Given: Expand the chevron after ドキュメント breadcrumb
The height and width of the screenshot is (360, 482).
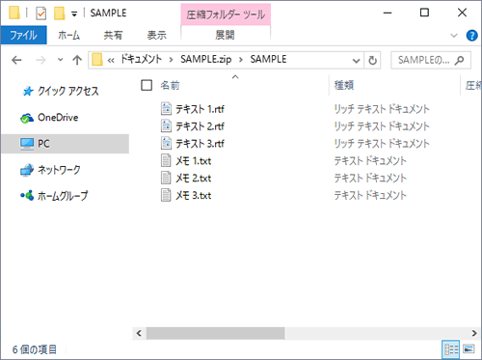Looking at the screenshot, I should 171,60.
